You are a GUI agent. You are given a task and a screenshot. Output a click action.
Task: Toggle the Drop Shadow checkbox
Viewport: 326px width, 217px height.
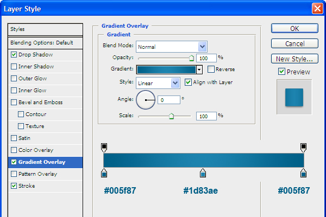click(x=14, y=55)
